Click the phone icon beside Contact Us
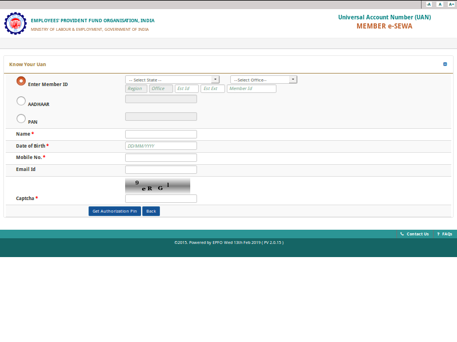Image resolution: width=457 pixels, height=342 pixels. pyautogui.click(x=402, y=234)
